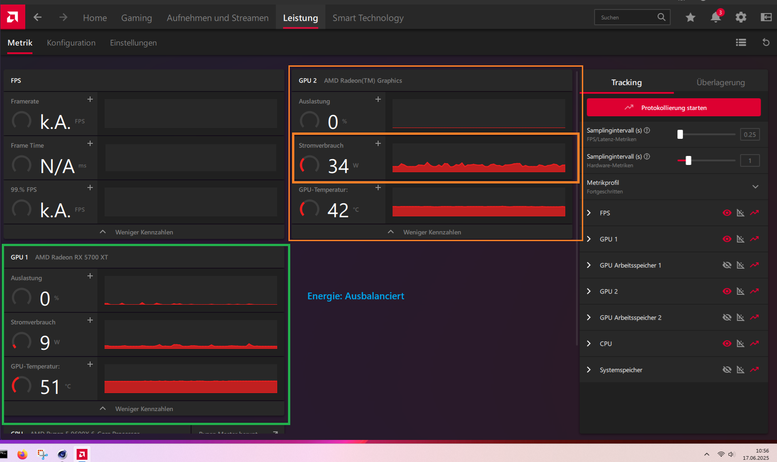The image size is (777, 462).
Task: Click the graph icon in the Systemspeicher row
Action: point(740,370)
